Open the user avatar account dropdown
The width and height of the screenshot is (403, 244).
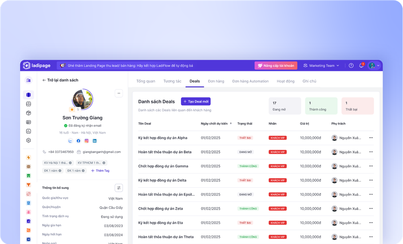(x=374, y=66)
